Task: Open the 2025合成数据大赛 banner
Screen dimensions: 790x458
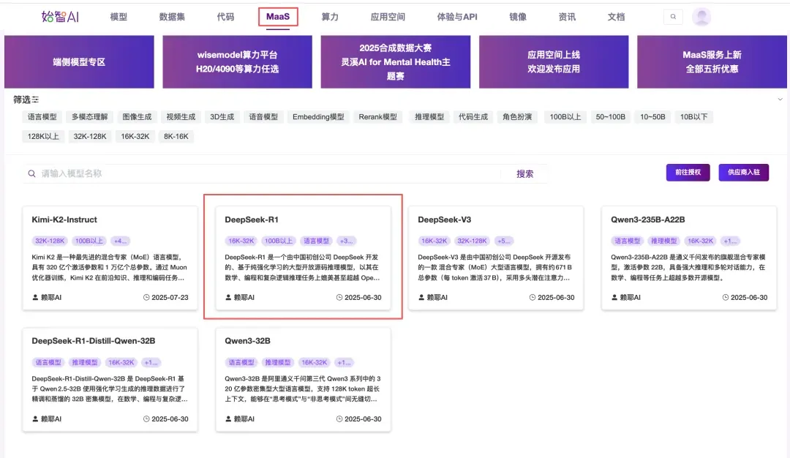Action: 396,62
